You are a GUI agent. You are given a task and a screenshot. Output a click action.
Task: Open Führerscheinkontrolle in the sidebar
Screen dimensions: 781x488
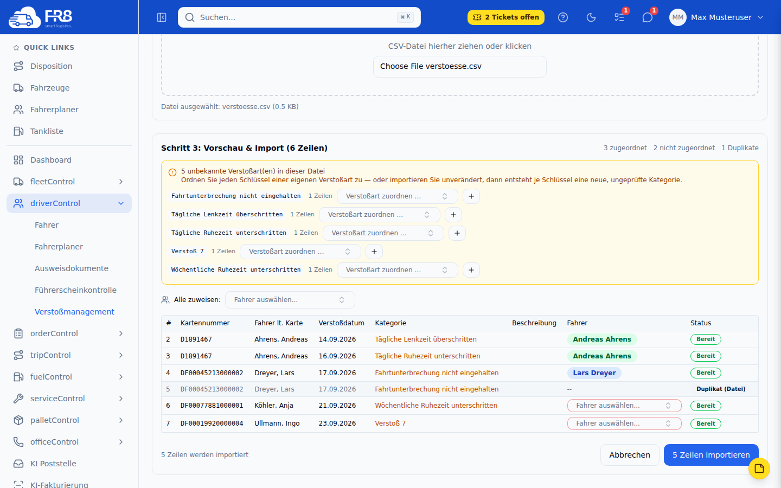pos(75,290)
